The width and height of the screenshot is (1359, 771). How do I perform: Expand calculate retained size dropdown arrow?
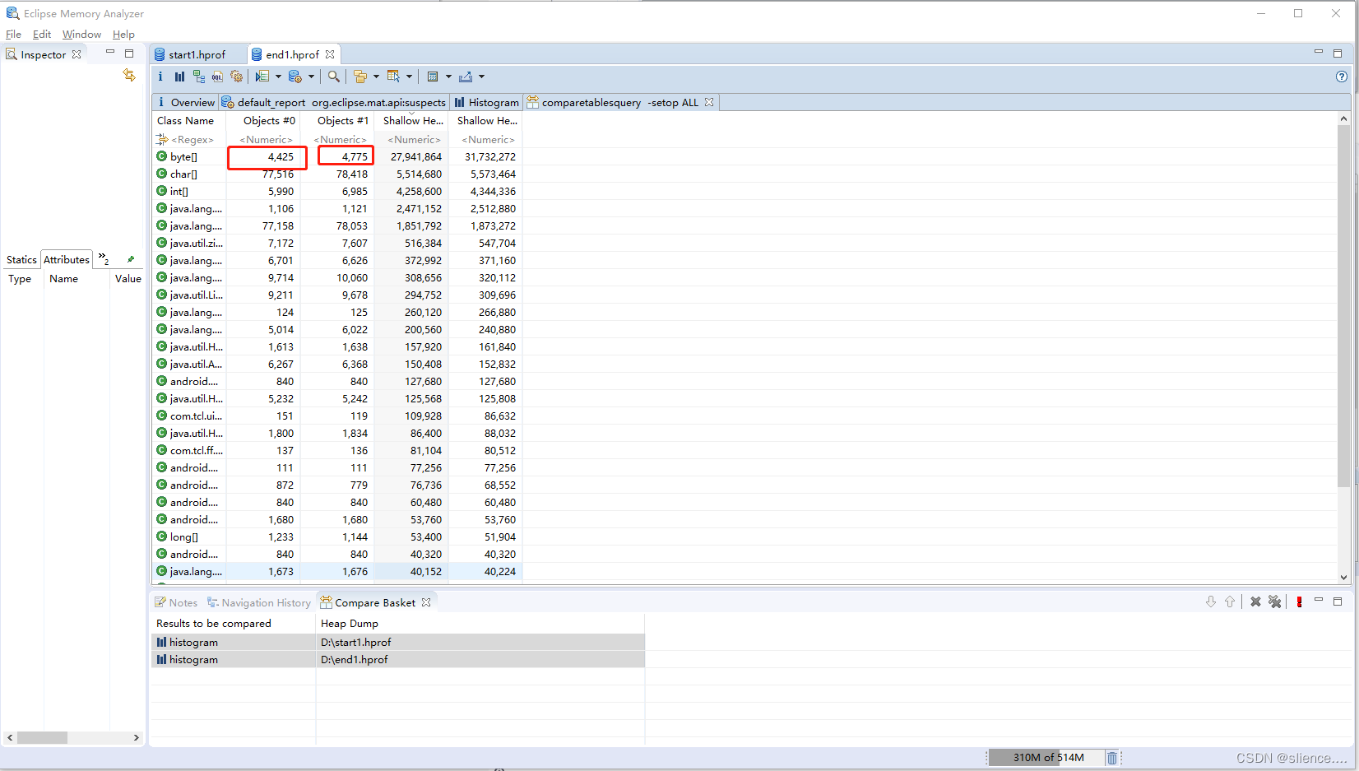(409, 77)
